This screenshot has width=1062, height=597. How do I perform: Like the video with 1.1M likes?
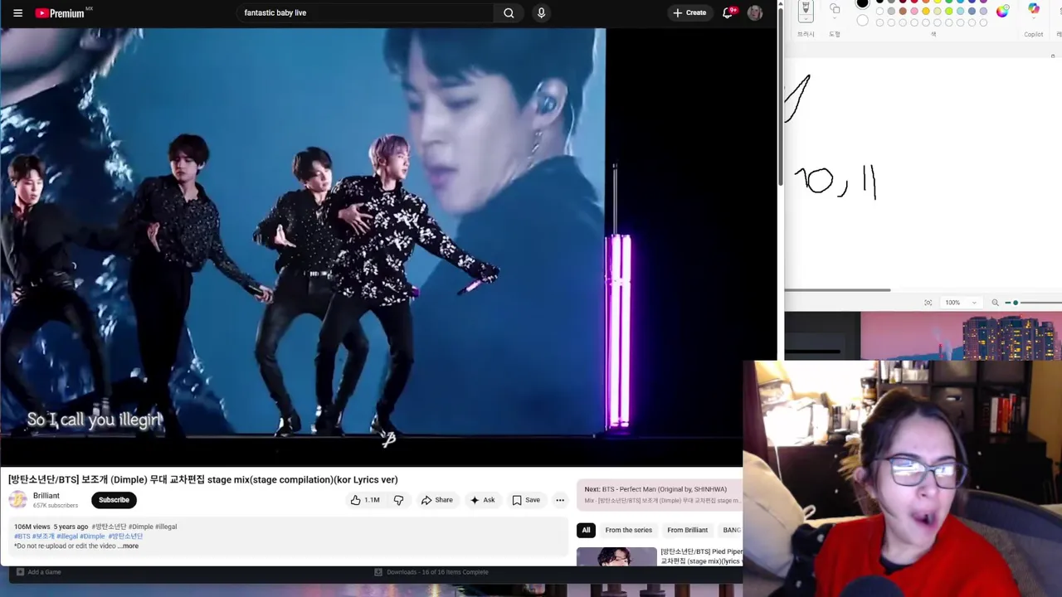(x=365, y=500)
